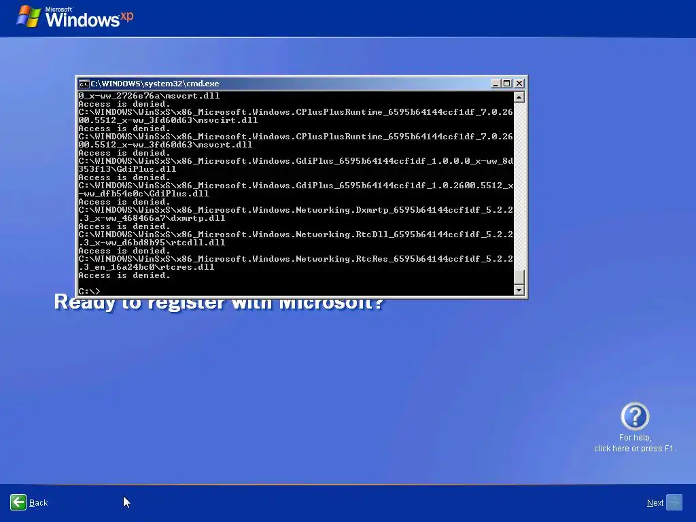Maximize the cmd.exe window
This screenshot has width=696, height=522.
point(507,84)
